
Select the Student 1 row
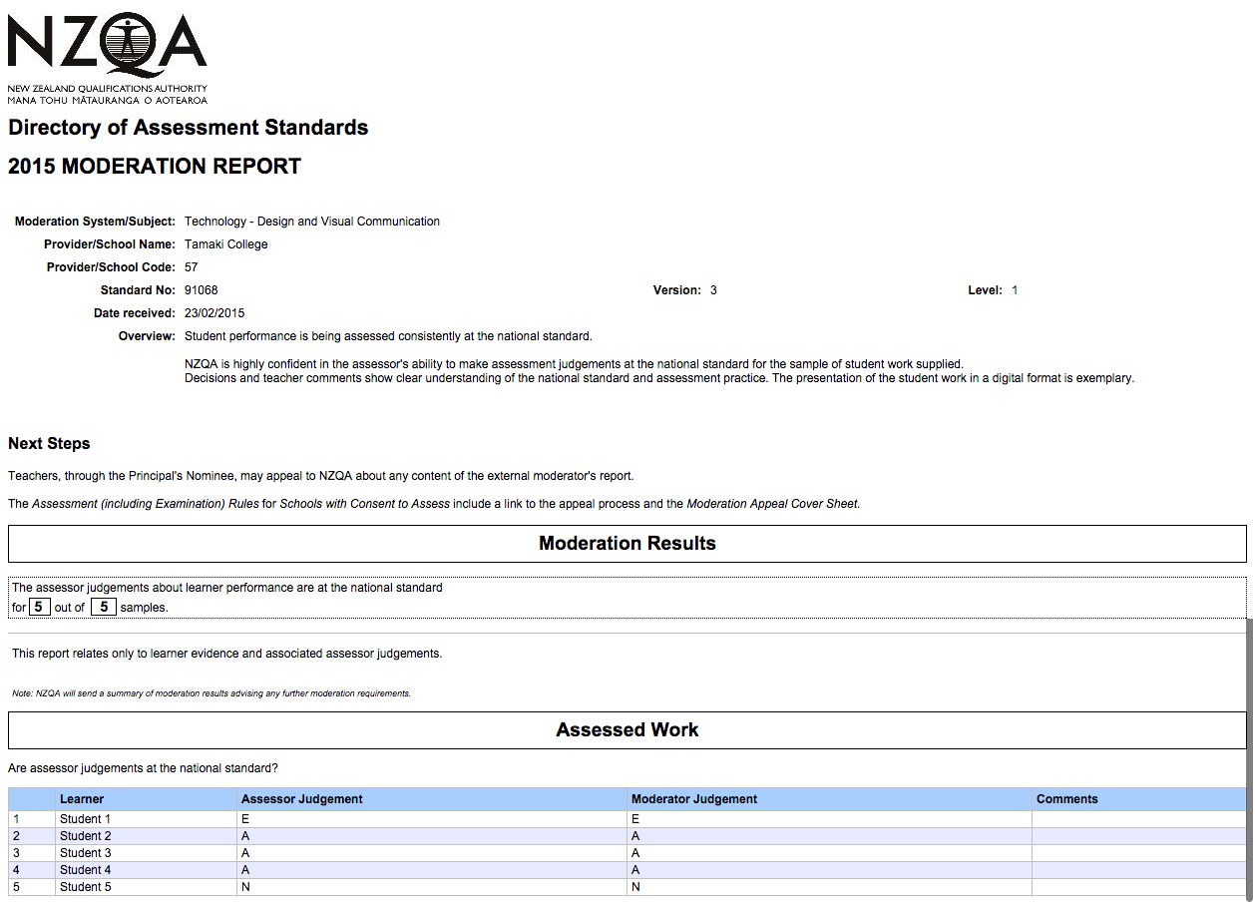click(627, 819)
